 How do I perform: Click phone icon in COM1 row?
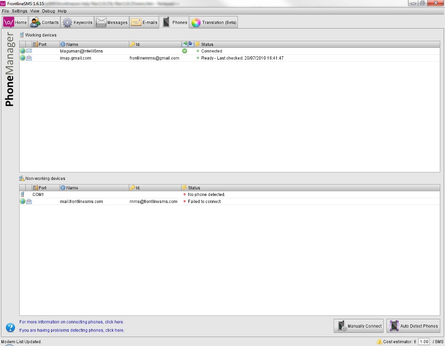pos(22,194)
